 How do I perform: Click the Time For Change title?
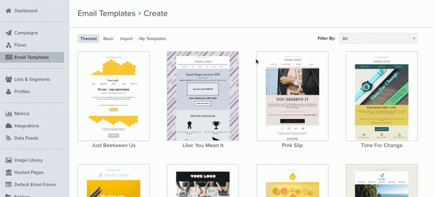click(x=381, y=146)
